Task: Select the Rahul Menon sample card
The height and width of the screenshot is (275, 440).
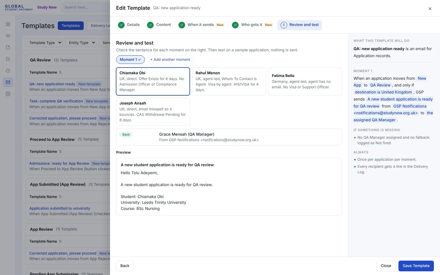Action: click(x=229, y=81)
